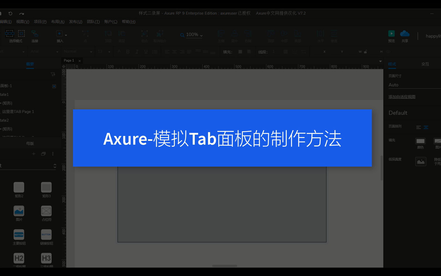Click the green 预览 preview icon
The height and width of the screenshot is (276, 441).
[391, 33]
